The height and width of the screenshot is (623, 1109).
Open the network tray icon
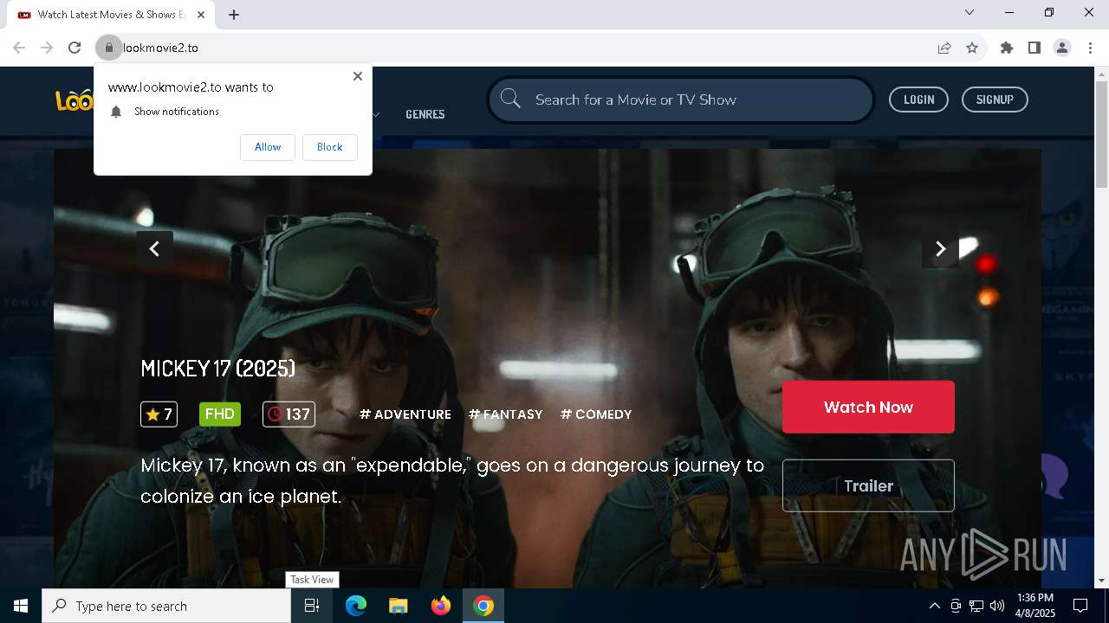click(976, 606)
